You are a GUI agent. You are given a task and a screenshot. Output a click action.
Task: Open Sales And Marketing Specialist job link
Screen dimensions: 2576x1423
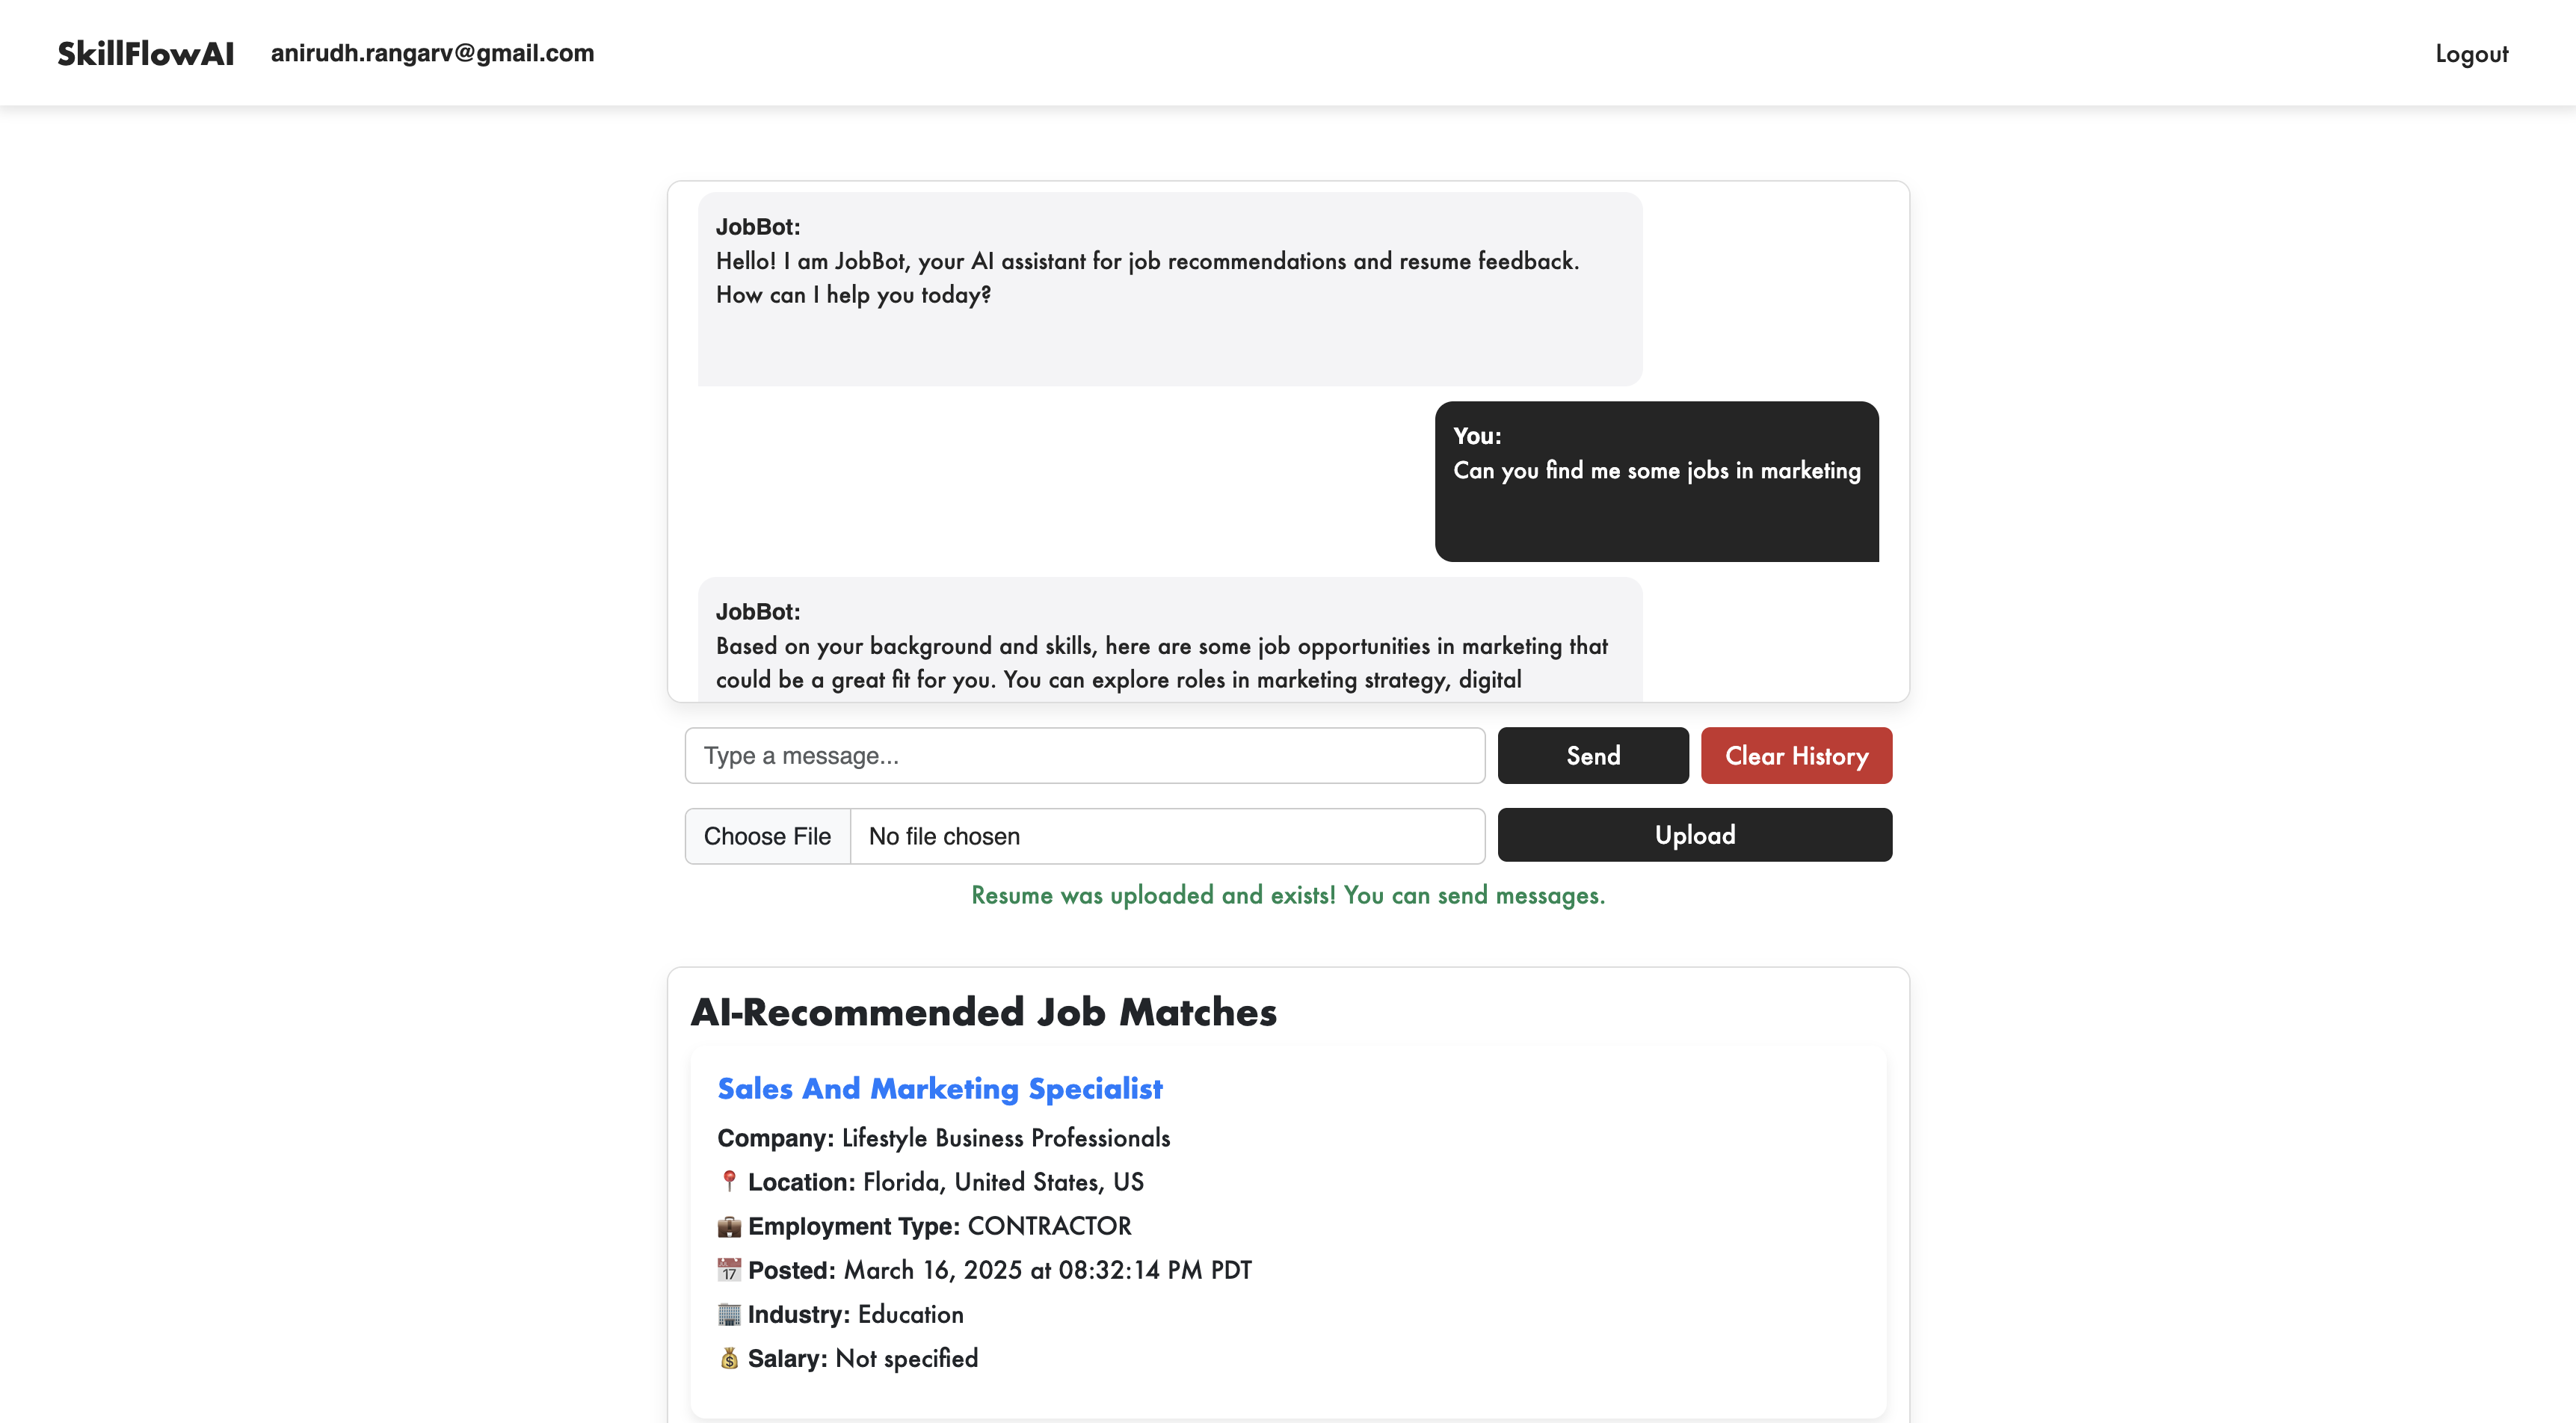pos(939,1088)
